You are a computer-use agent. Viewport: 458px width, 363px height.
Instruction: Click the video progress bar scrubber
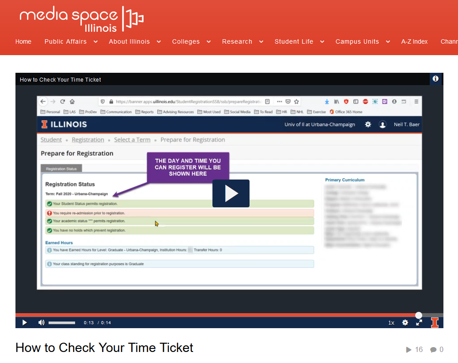418,315
